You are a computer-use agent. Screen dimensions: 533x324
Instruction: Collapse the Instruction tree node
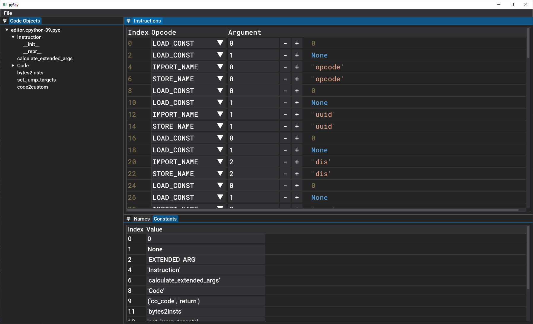point(13,37)
